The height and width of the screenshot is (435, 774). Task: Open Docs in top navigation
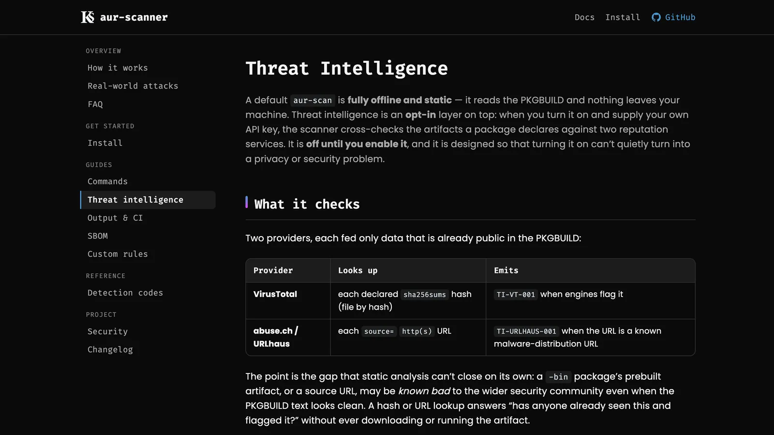(584, 17)
